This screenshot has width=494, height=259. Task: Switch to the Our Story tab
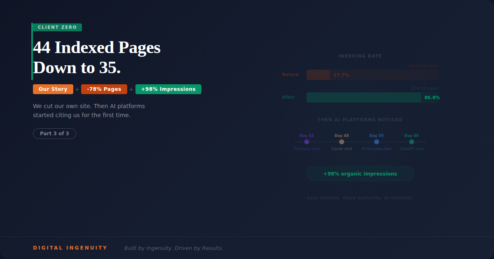click(x=53, y=89)
